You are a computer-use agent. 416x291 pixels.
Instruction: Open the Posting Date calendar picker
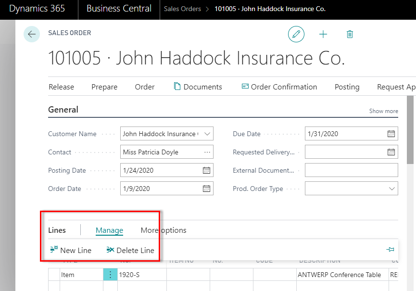206,170
